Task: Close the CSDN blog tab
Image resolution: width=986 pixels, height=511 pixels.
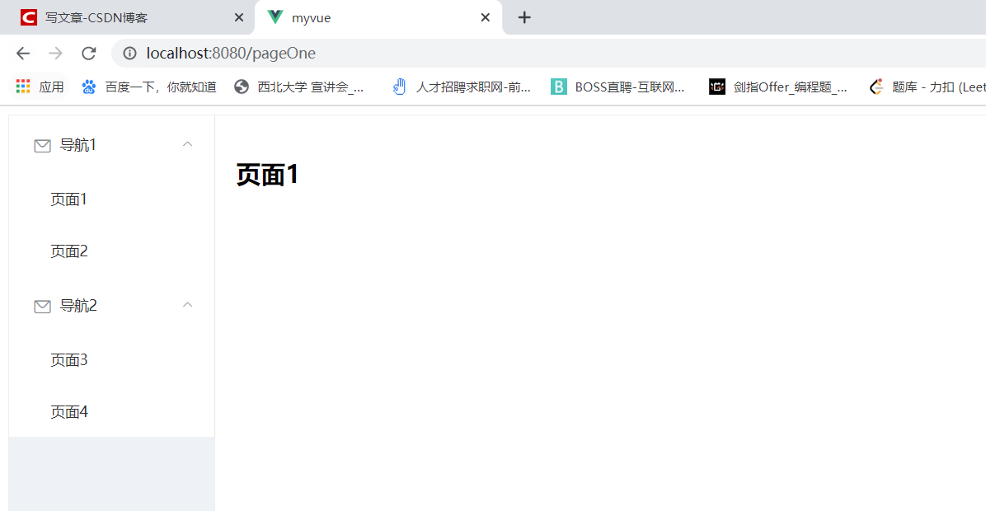Action: pyautogui.click(x=239, y=17)
